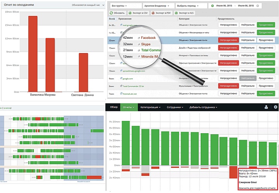Viewport: 279px width, 193px height.
Task: Open the google.com link in the table
Action: [128, 78]
